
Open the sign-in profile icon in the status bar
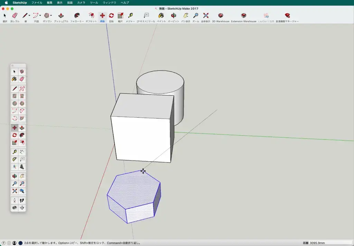point(14,243)
